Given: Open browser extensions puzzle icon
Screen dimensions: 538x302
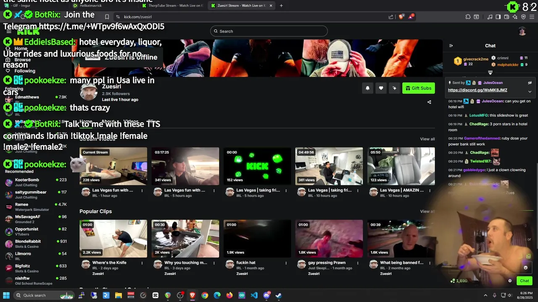Looking at the screenshot, I should pyautogui.click(x=468, y=17).
